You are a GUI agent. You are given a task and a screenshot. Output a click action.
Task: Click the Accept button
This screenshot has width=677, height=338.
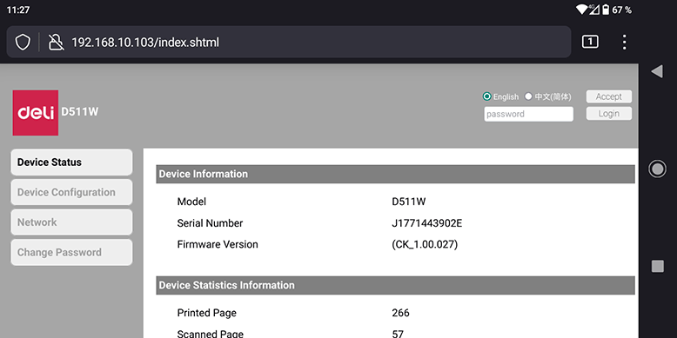[609, 96]
